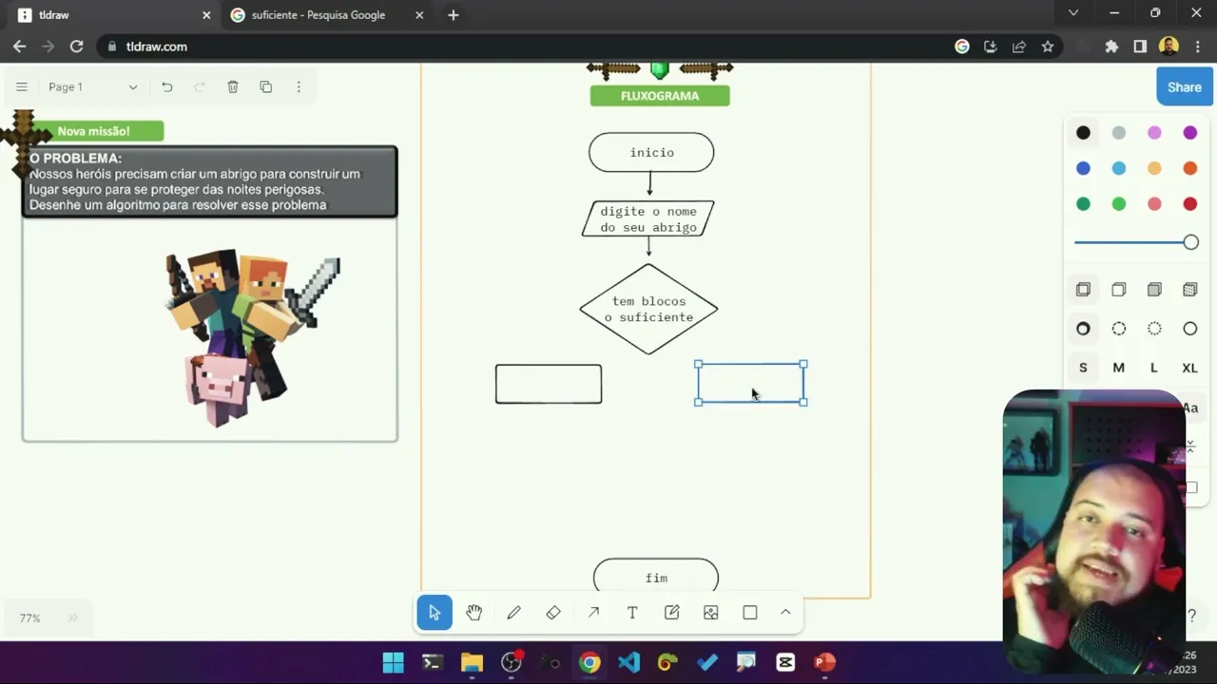This screenshot has width=1217, height=684.
Task: Select the 'tem blocos o suficiente' diamond
Action: [x=648, y=309]
